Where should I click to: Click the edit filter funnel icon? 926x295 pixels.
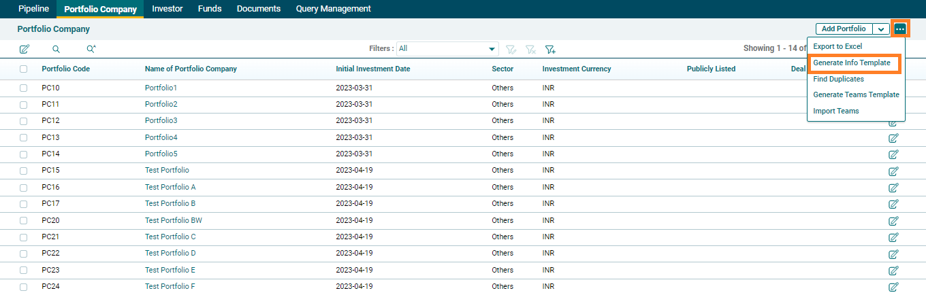511,49
